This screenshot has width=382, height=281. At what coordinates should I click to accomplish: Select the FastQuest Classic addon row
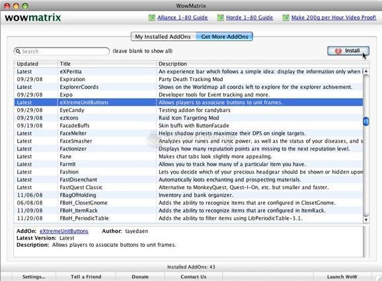[x=188, y=187]
